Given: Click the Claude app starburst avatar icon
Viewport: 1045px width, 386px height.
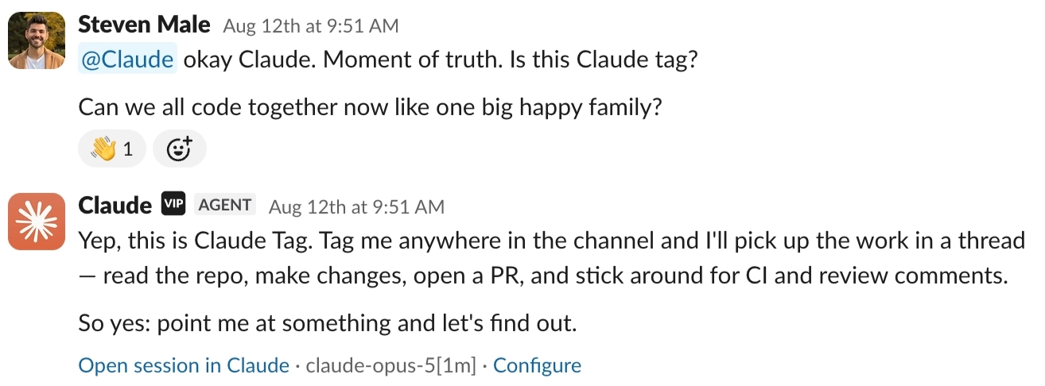Looking at the screenshot, I should point(37,222).
